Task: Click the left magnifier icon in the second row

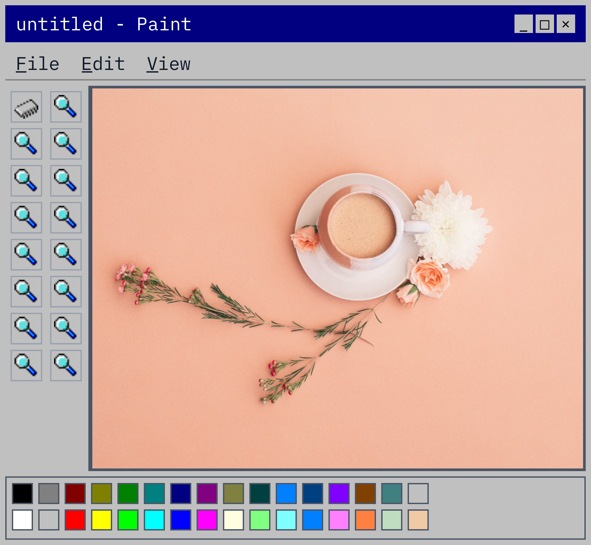Action: [x=26, y=143]
